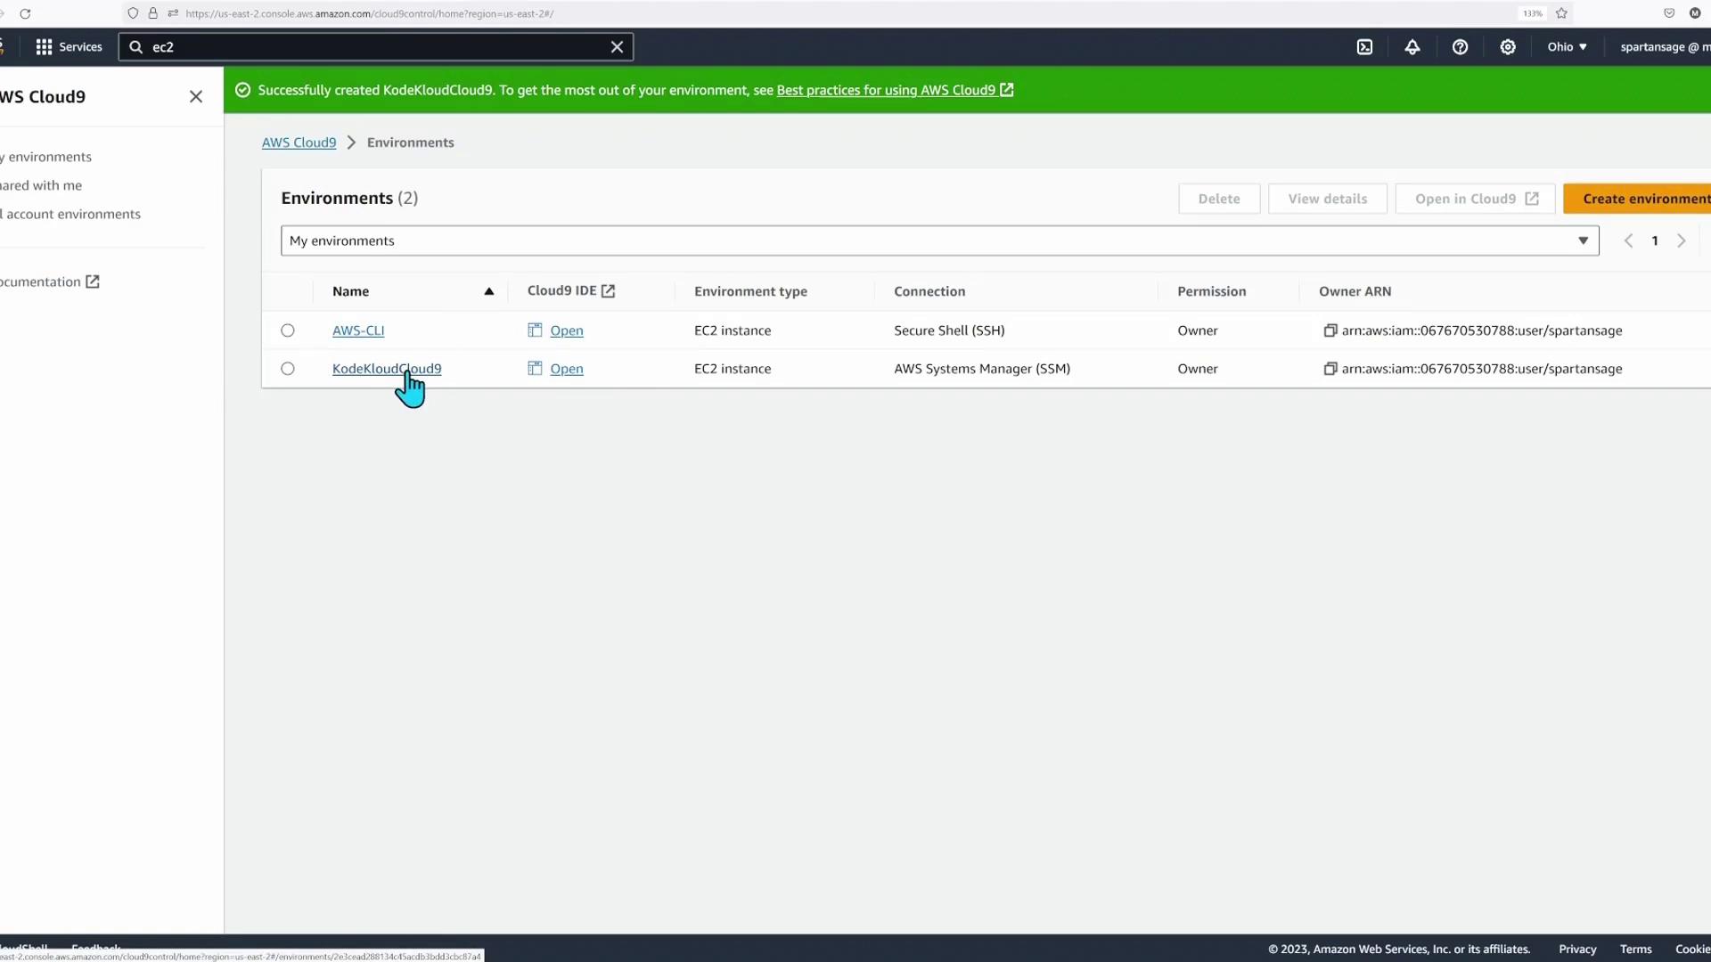Open the Services grid menu

[69, 47]
